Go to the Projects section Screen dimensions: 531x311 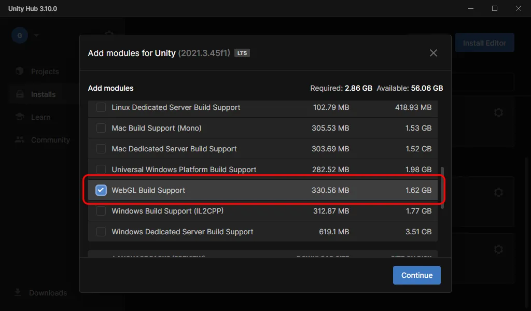(x=45, y=72)
